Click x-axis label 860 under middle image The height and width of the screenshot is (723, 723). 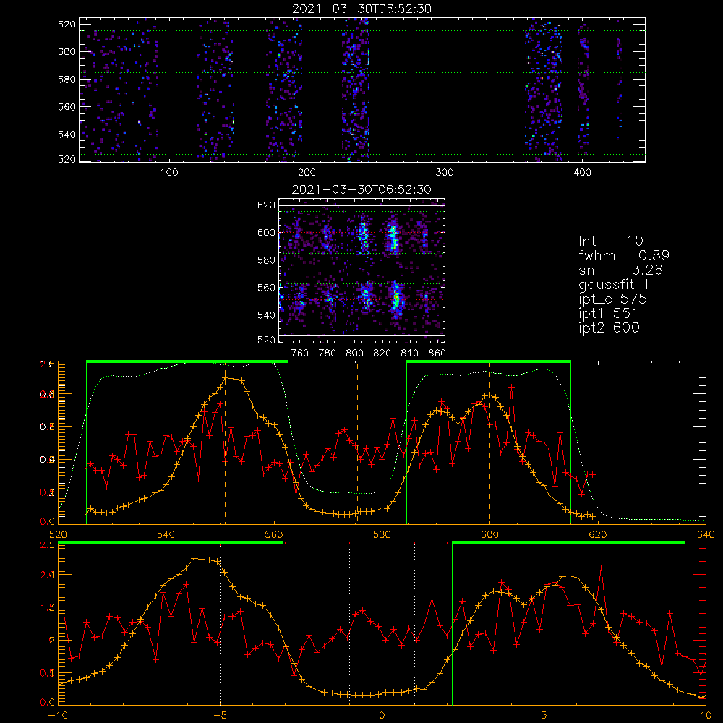click(437, 354)
